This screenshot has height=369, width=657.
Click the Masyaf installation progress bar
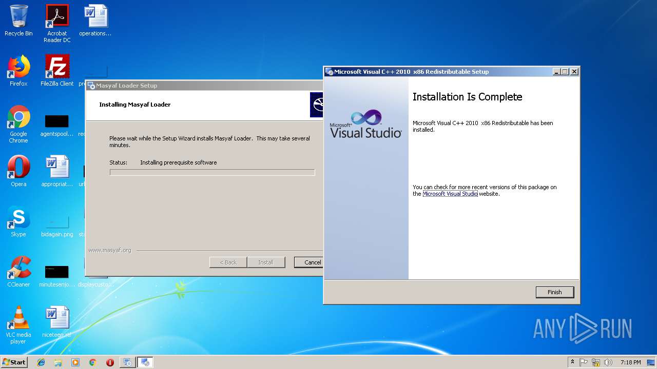pyautogui.click(x=212, y=173)
